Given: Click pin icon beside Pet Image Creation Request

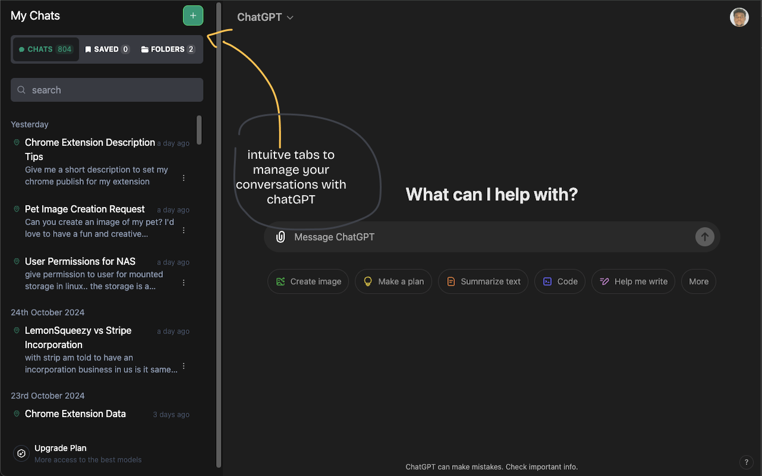Looking at the screenshot, I should click(17, 209).
